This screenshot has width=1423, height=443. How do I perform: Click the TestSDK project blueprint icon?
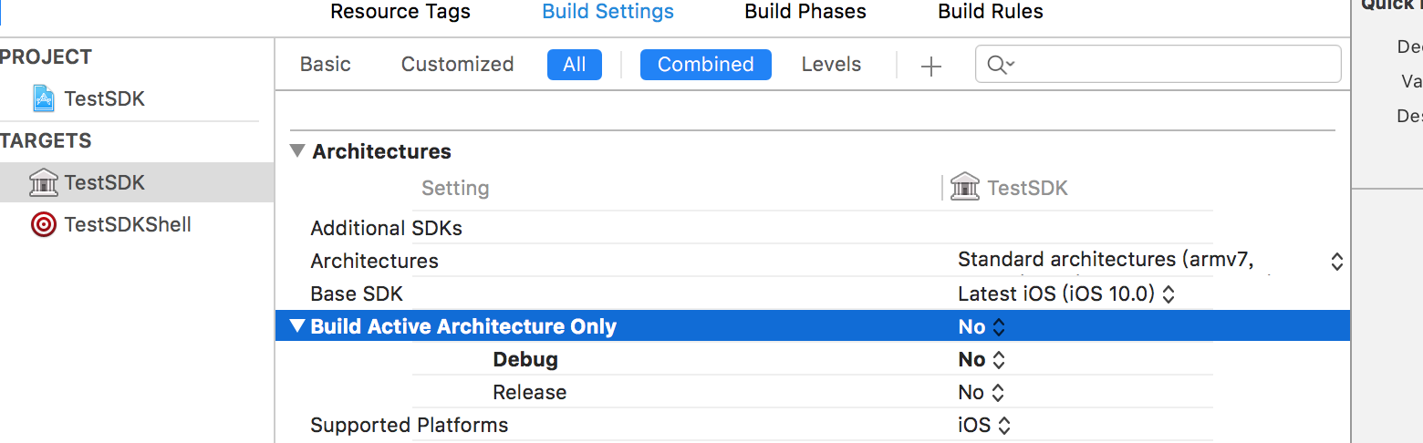coord(43,98)
